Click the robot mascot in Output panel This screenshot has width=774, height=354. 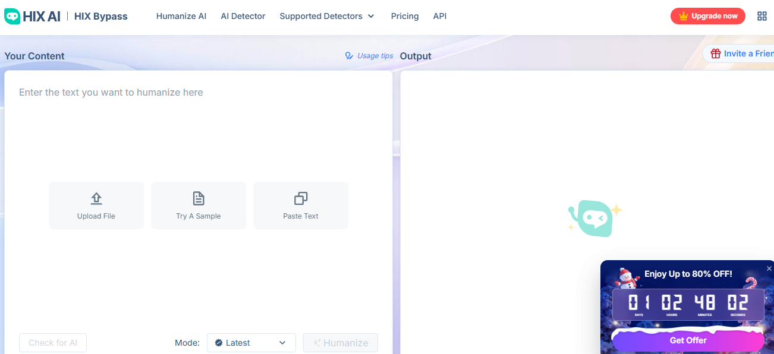(x=594, y=218)
